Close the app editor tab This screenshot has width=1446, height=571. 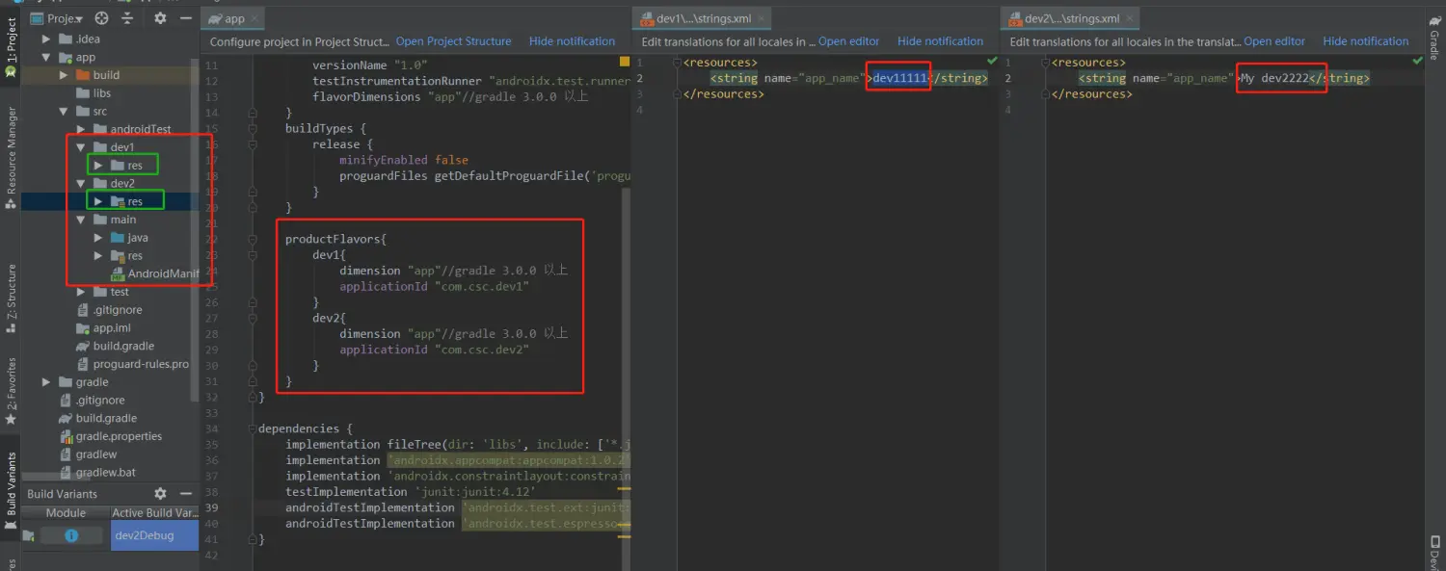[254, 18]
